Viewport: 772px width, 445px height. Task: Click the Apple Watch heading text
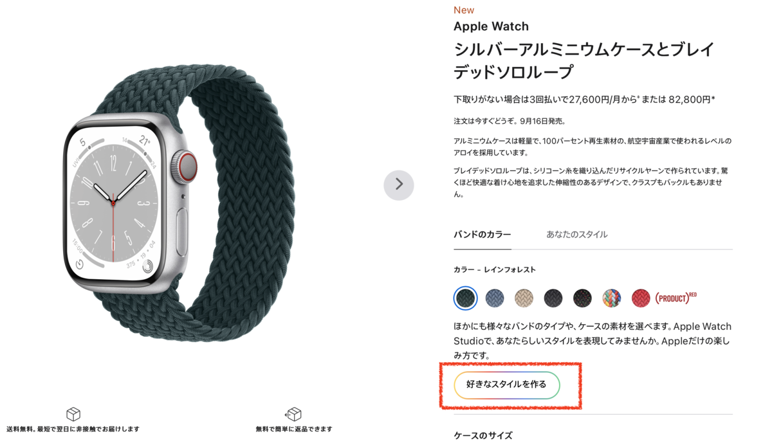point(491,26)
